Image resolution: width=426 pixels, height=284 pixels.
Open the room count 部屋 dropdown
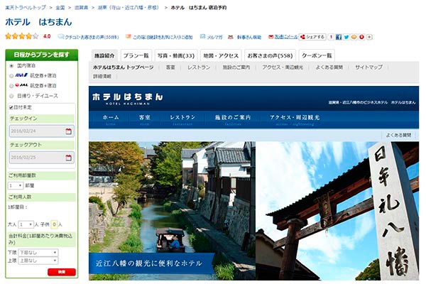coord(16,185)
